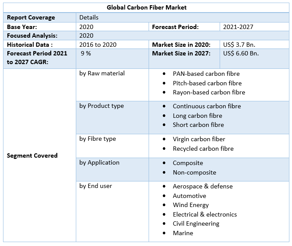
Task: Click the by Product type cell
Action: [101, 106]
